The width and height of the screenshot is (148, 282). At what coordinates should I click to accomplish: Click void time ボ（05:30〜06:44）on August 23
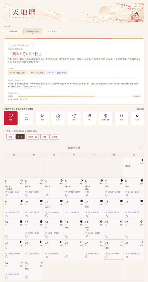[13, 254]
